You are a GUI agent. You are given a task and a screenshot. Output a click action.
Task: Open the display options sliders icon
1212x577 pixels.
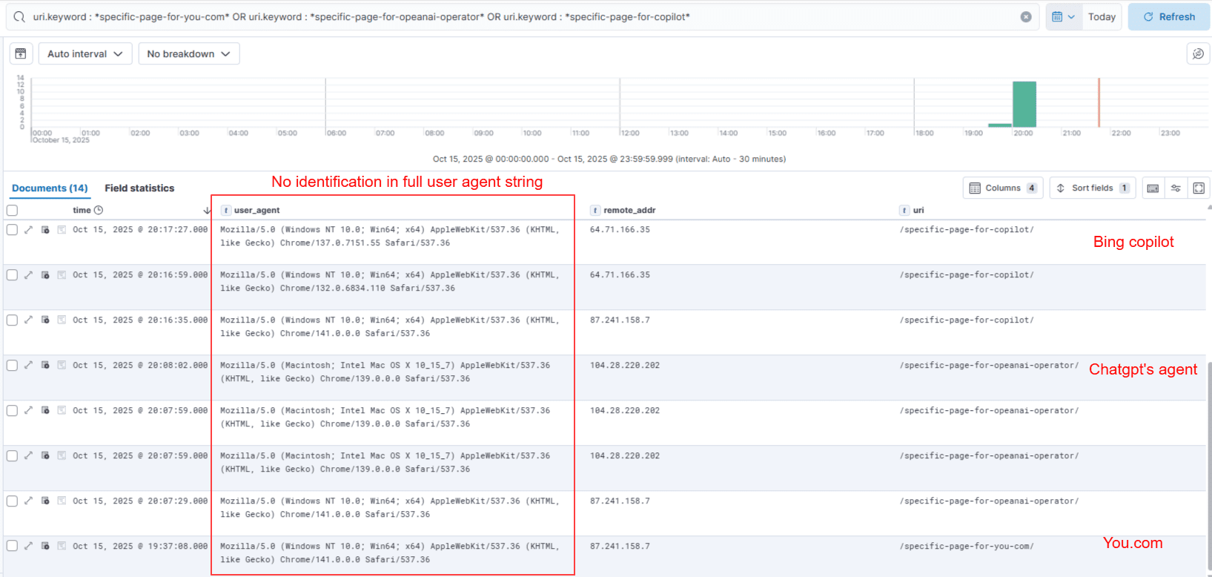coord(1176,188)
